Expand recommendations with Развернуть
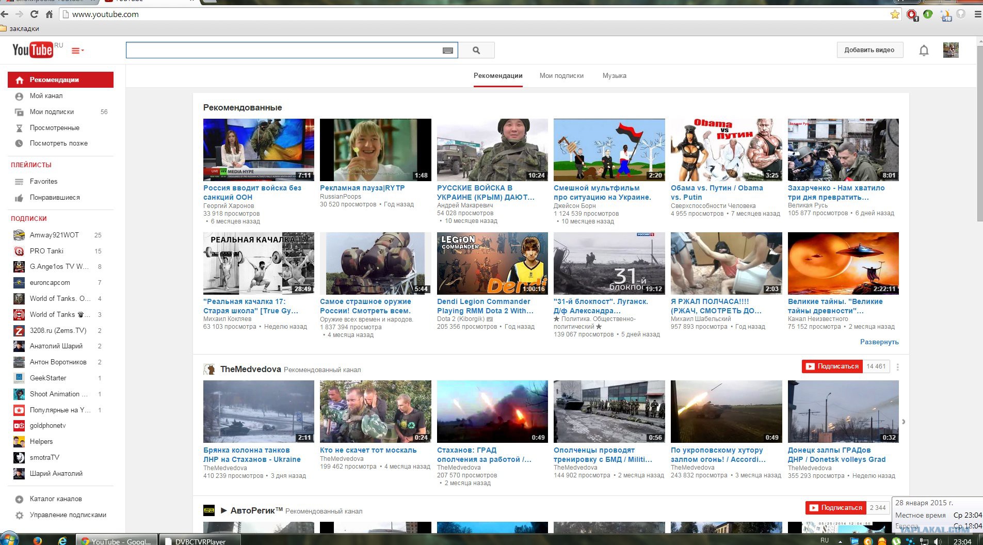This screenshot has height=545, width=983. 879,342
